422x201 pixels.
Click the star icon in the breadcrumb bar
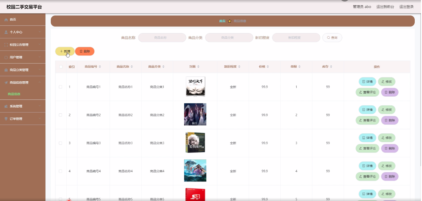[x=230, y=21]
